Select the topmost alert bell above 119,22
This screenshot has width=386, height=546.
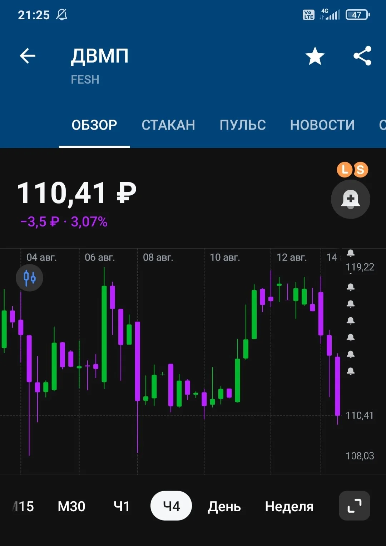click(x=351, y=253)
